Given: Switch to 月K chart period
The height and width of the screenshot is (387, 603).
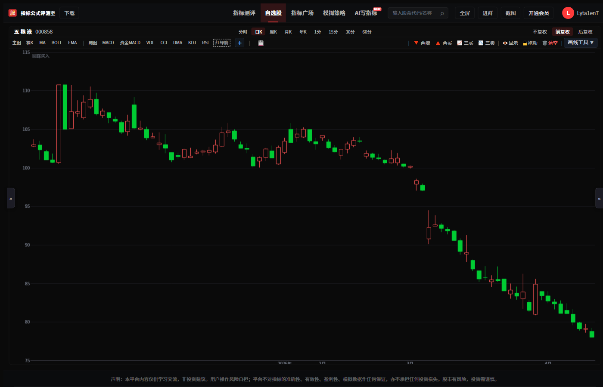Looking at the screenshot, I should click(288, 32).
